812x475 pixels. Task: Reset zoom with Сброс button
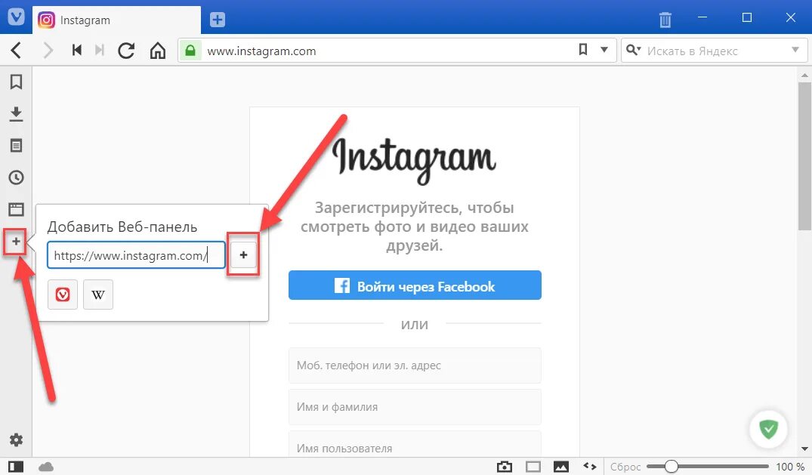pos(625,467)
